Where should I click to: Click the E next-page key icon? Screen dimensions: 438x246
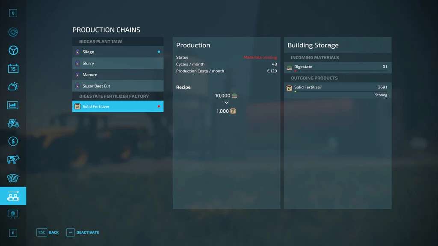[x=13, y=233]
